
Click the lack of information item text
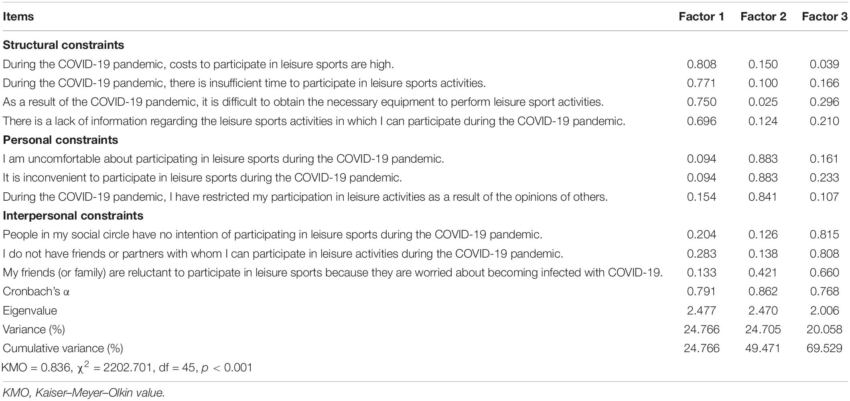(314, 121)
